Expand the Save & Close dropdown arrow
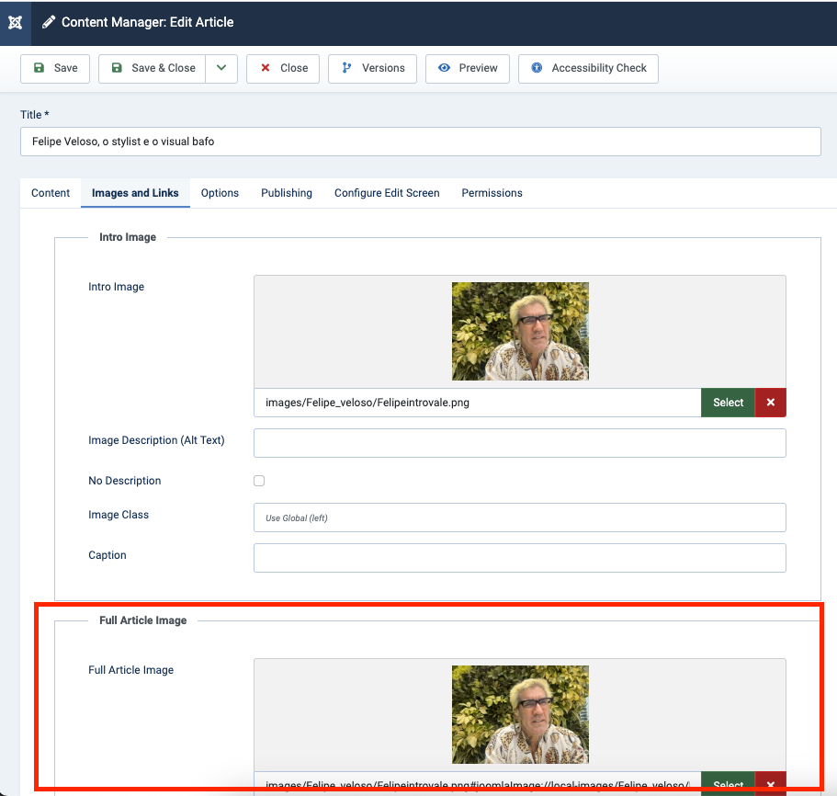Image resolution: width=837 pixels, height=796 pixels. click(221, 68)
